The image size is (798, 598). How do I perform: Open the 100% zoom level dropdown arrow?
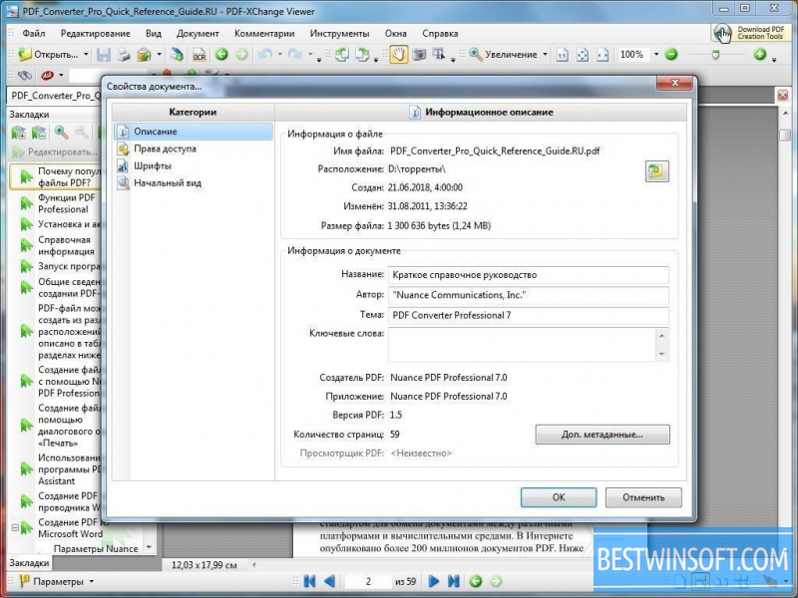(x=656, y=55)
